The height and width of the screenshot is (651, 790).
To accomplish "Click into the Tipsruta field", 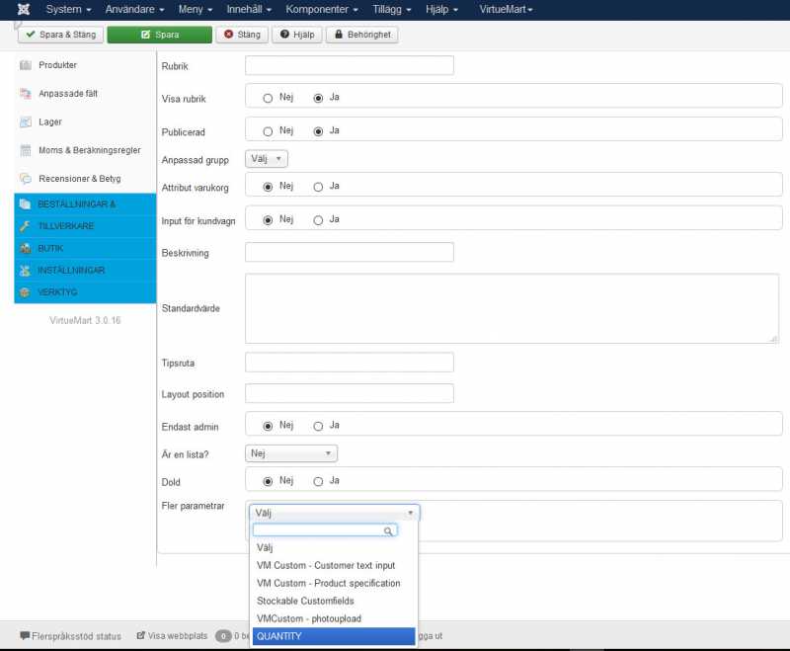I will [x=350, y=363].
